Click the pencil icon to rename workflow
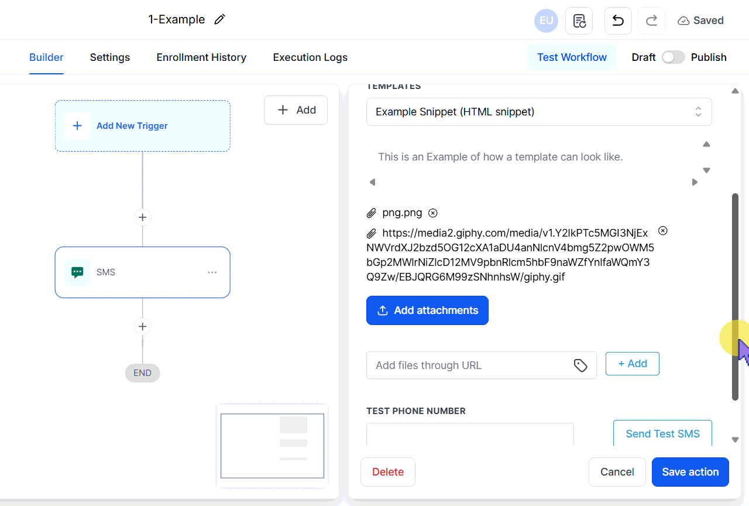The image size is (749, 506). point(219,19)
